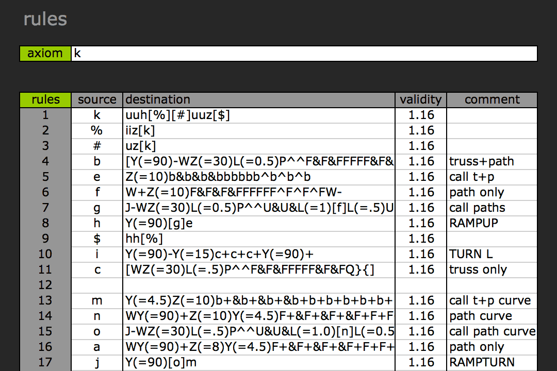Click the axiom input field containing k

(x=304, y=54)
